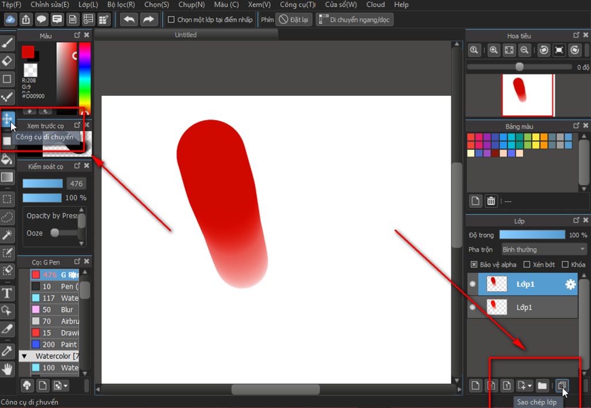Image resolution: width=591 pixels, height=408 pixels.
Task: Select the dot/pixel pen tool
Action: tap(7, 97)
